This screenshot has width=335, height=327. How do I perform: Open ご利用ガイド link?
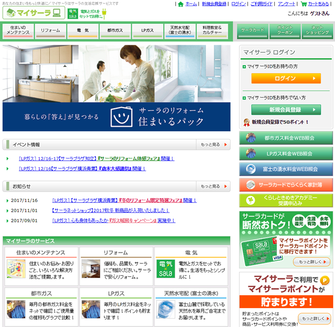[261, 4]
